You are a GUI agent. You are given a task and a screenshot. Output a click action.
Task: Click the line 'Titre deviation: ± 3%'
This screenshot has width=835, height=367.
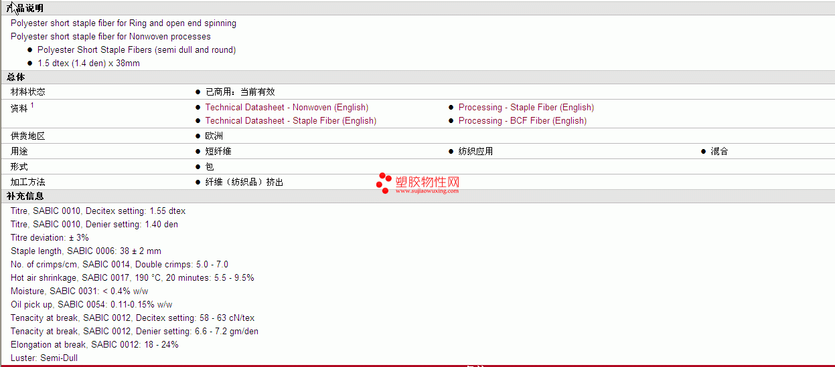pos(50,237)
